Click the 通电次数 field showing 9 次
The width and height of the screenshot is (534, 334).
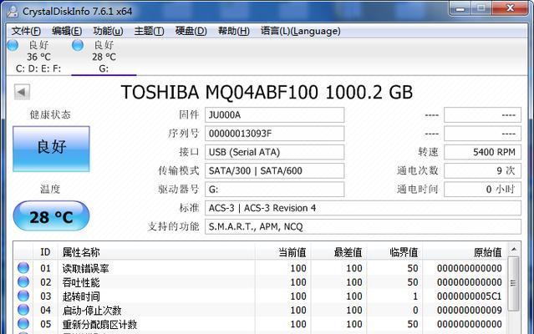[x=482, y=170]
